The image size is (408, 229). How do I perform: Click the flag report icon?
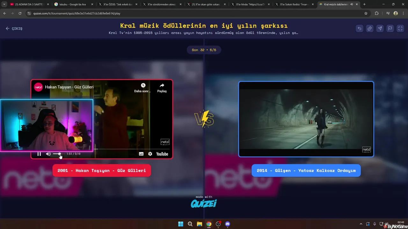[x=390, y=28]
